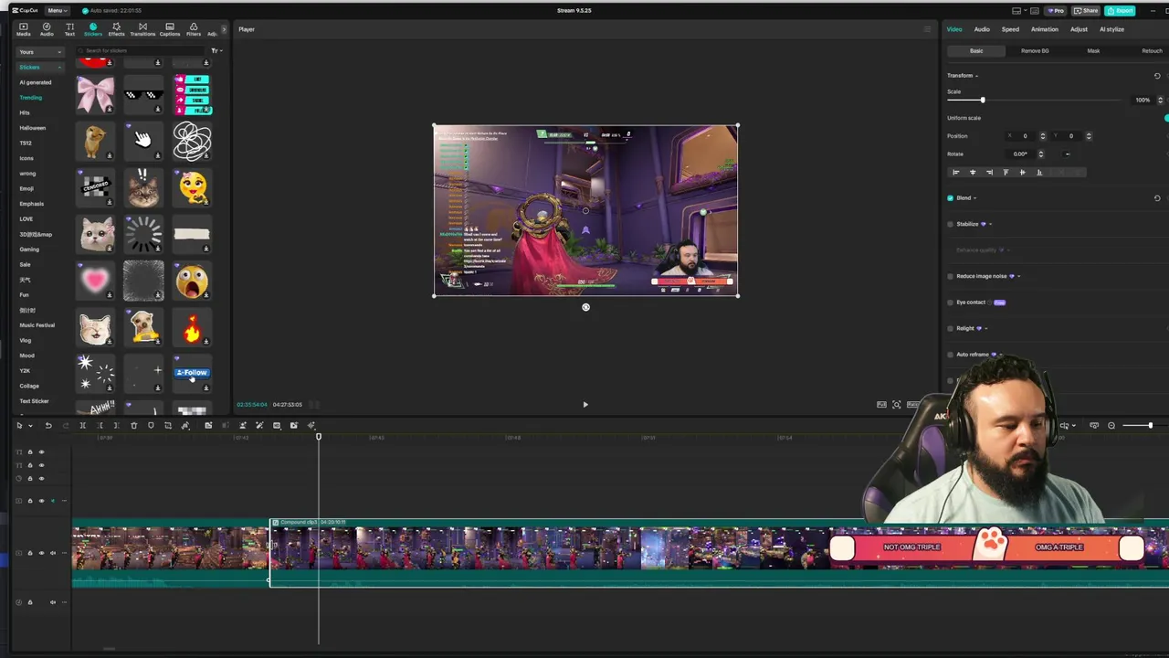Open the Text panel icon
The height and width of the screenshot is (658, 1169).
(x=69, y=29)
